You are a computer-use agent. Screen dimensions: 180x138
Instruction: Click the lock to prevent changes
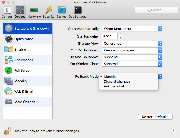[x=8, y=130]
